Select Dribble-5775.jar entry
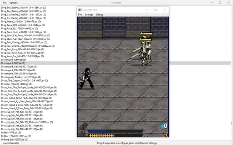The image size is (233, 145). click(x=11, y=133)
